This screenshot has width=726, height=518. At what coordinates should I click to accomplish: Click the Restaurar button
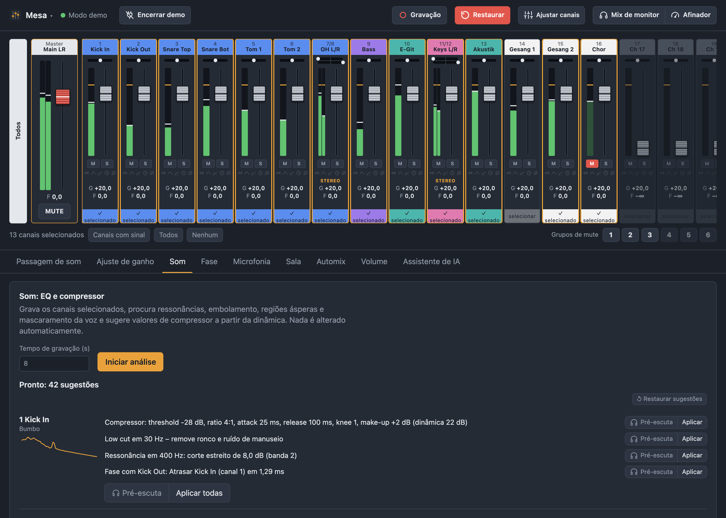point(482,15)
